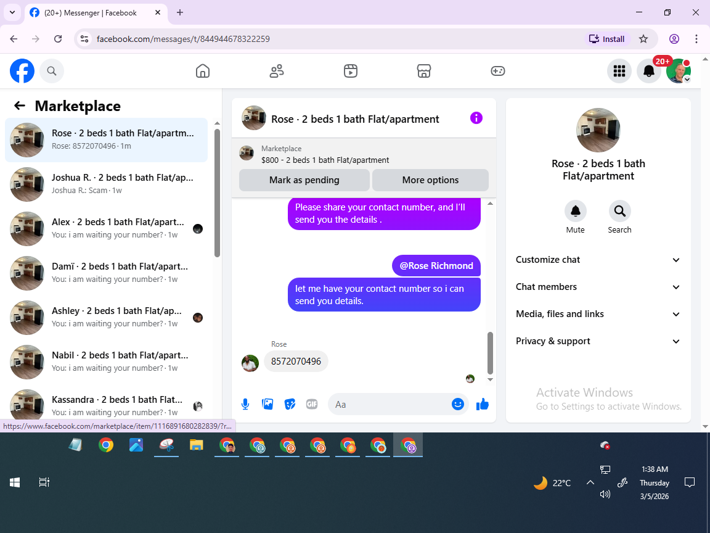Expand Privacy & support section
This screenshot has width=710, height=533.
[x=598, y=341]
